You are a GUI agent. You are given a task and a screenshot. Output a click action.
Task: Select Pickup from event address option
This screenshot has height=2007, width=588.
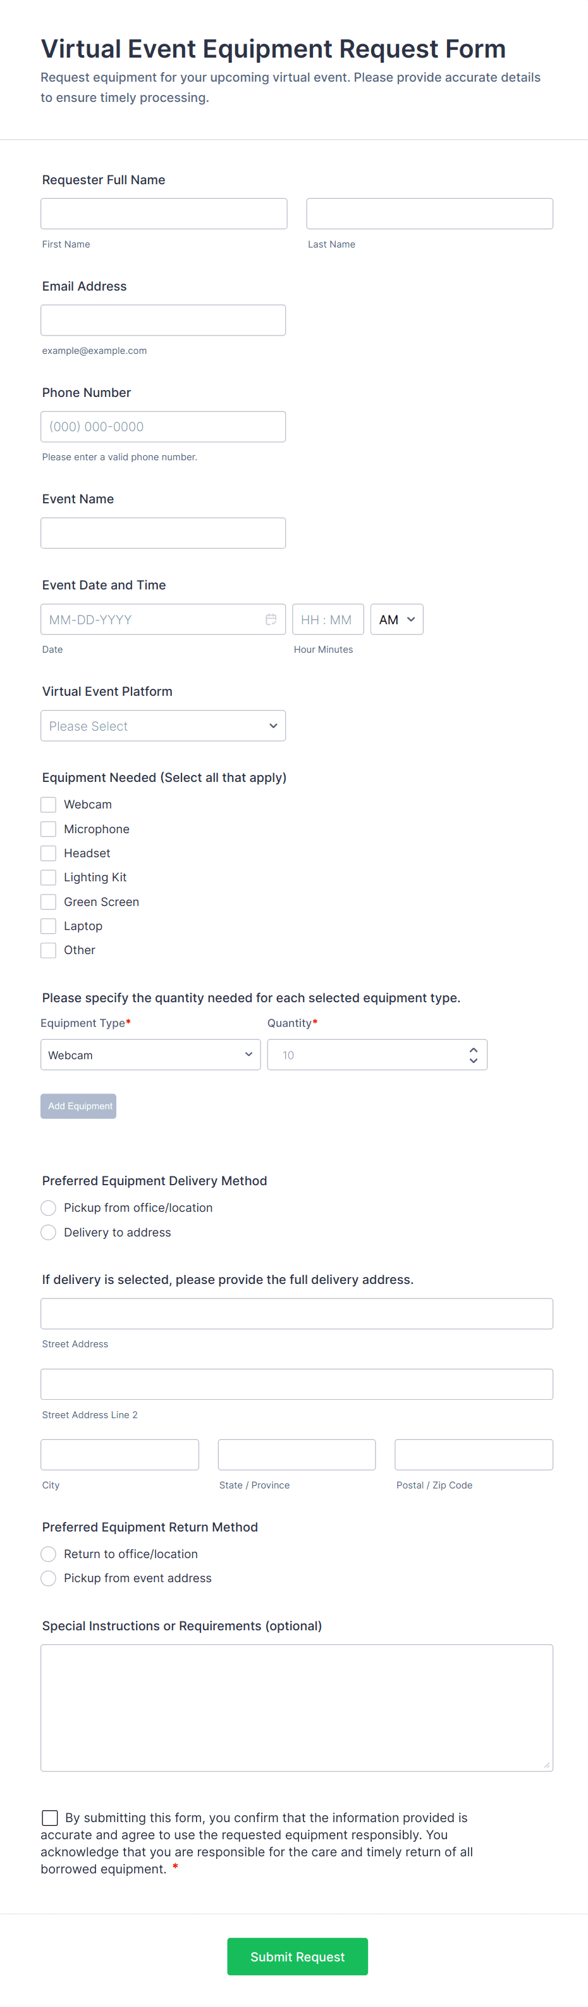48,1578
